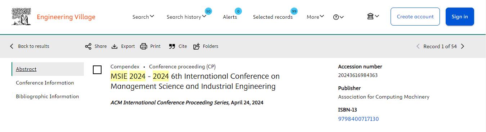
Task: Click the Sign in button
Action: click(x=460, y=17)
